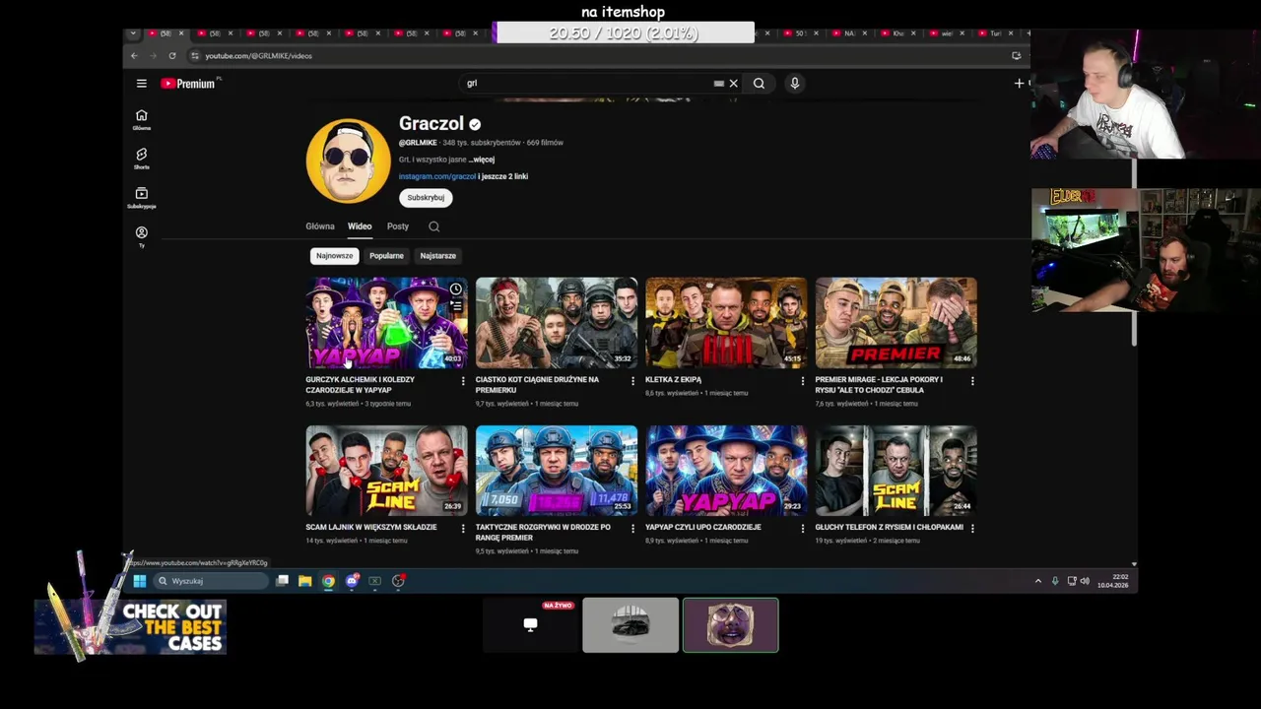Click the Windows taskbar Wyszukaj search box

pos(212,581)
